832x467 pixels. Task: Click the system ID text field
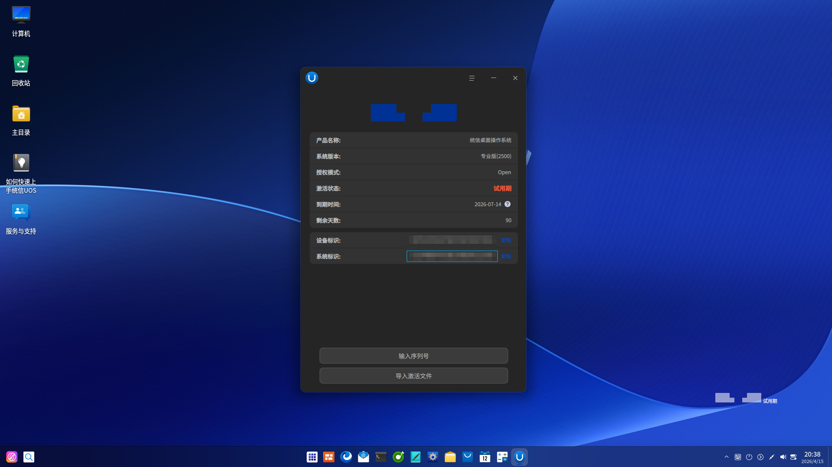click(x=452, y=256)
